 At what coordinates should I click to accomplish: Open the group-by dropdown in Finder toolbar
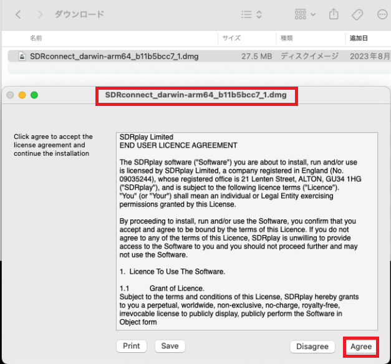(x=305, y=14)
